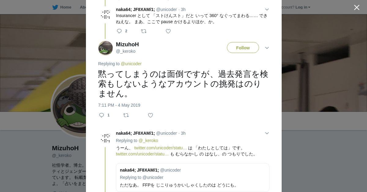Reply to the Insurancer tweet by naka64
The image size is (367, 192).
click(x=120, y=31)
